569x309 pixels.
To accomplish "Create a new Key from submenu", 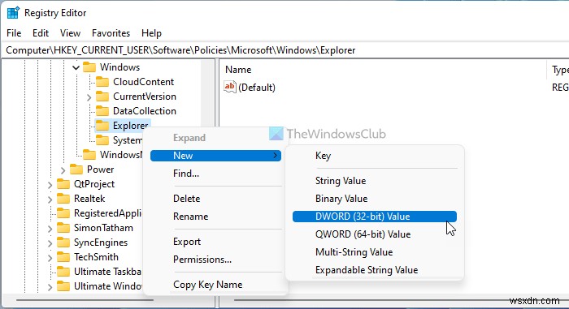I will click(375, 156).
